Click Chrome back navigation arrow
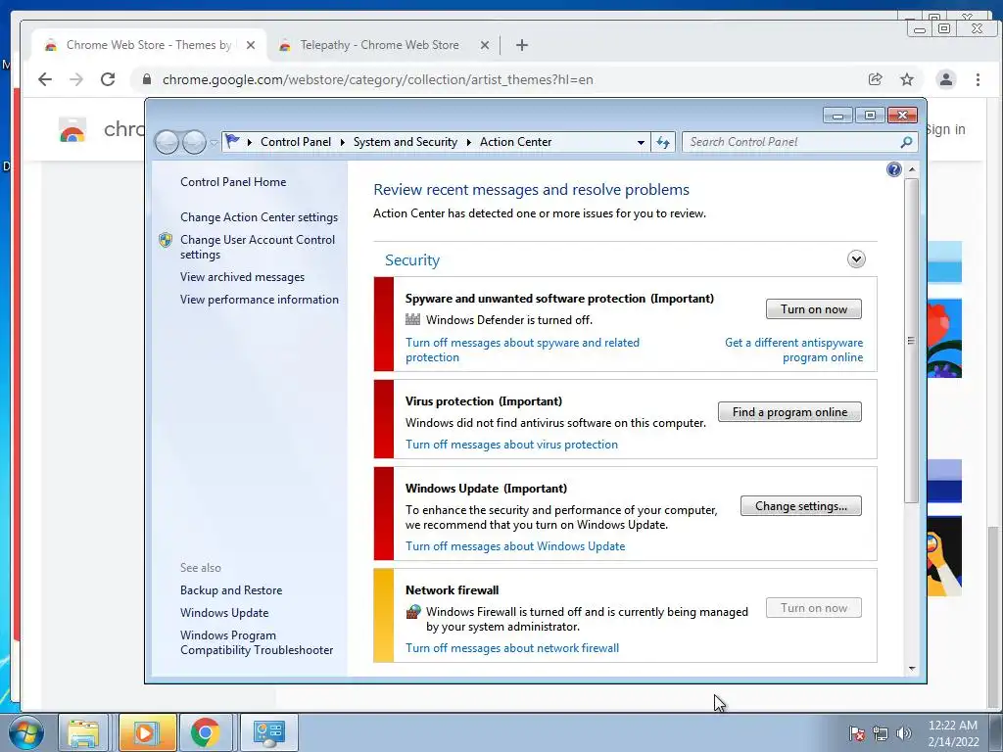The height and width of the screenshot is (752, 1003). click(x=45, y=79)
